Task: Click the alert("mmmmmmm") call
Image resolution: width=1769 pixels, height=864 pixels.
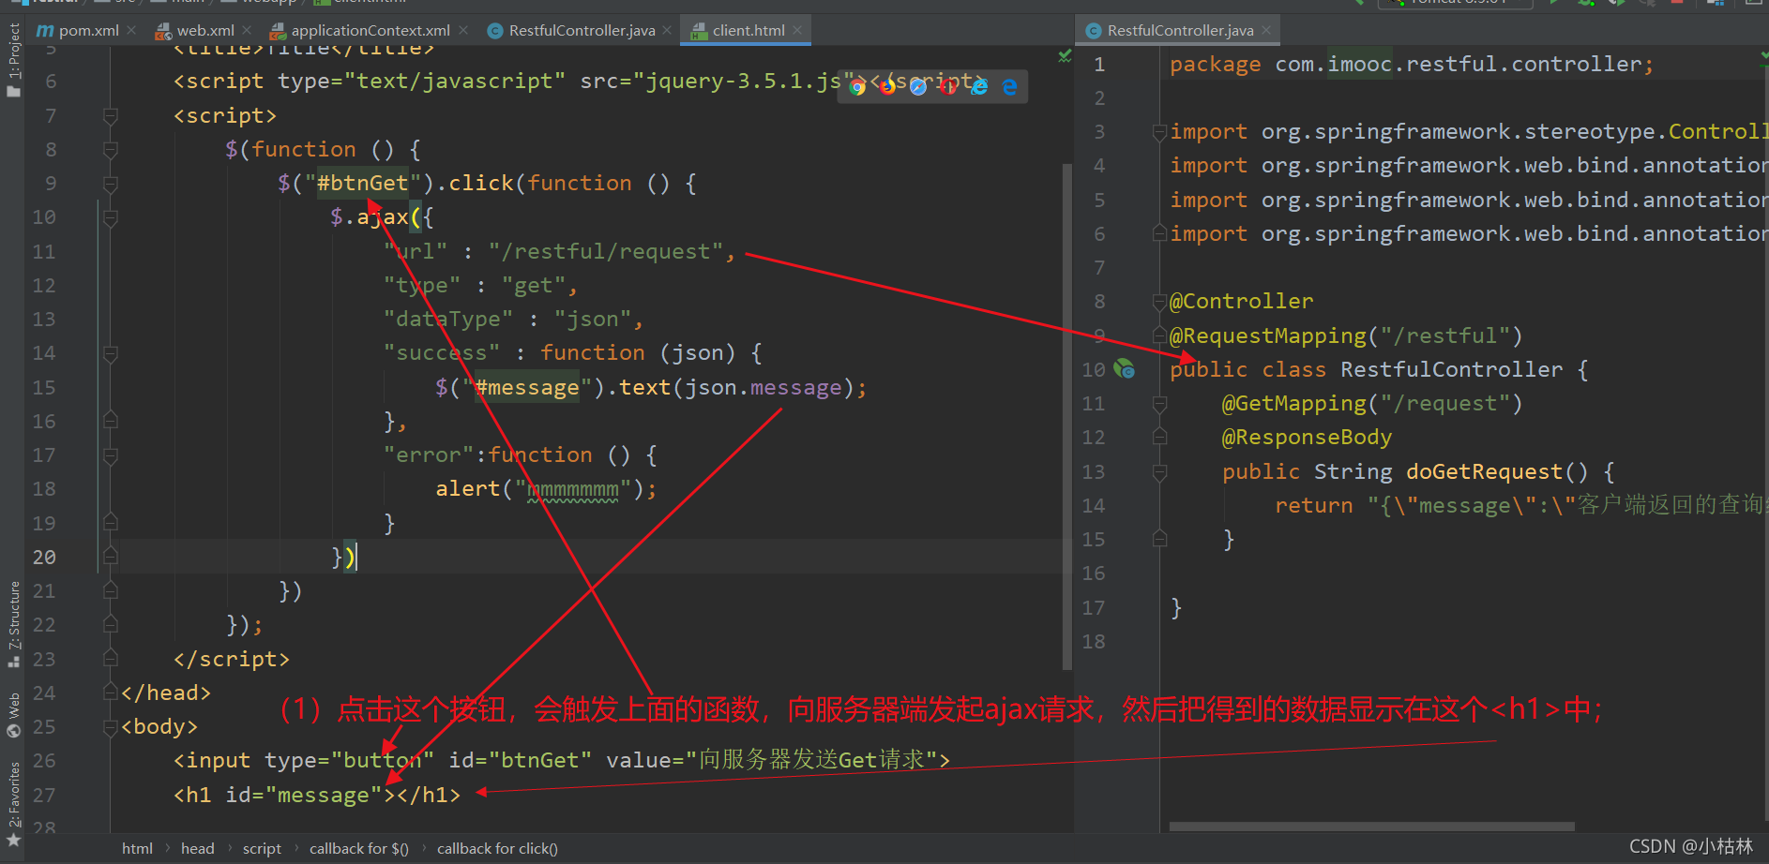Action: point(546,488)
